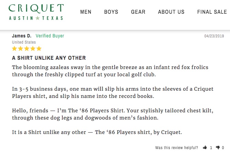This screenshot has height=157, width=230.
Task: Click review title A SHIRT UNLIKE ANY OTHER
Action: pyautogui.click(x=49, y=58)
